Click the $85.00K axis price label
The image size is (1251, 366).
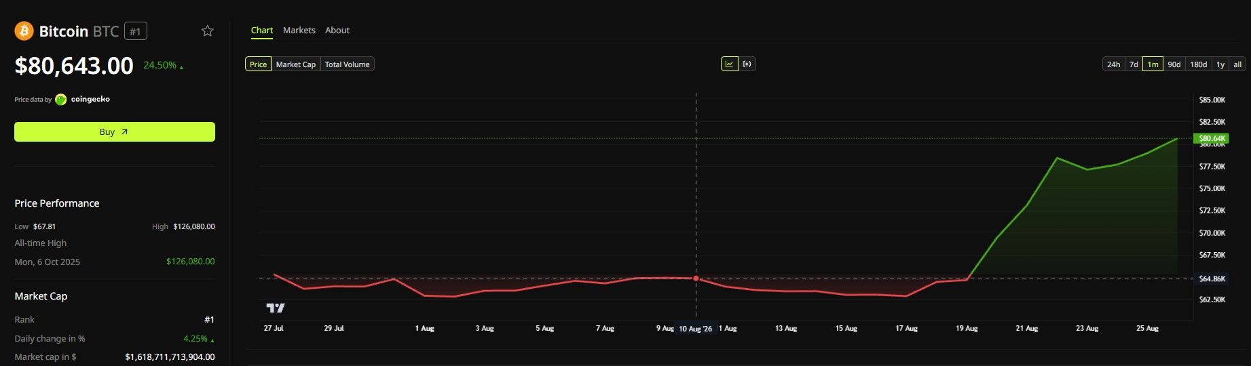pyautogui.click(x=1212, y=100)
